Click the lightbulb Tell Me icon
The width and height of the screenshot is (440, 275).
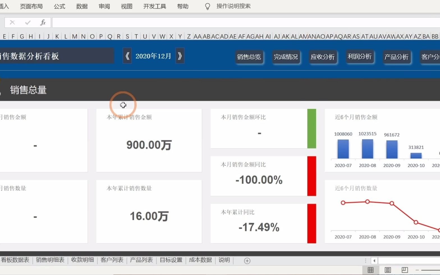coord(208,6)
